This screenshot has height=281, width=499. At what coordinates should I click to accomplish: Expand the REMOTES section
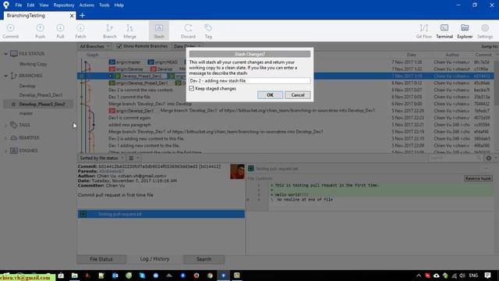[5, 138]
